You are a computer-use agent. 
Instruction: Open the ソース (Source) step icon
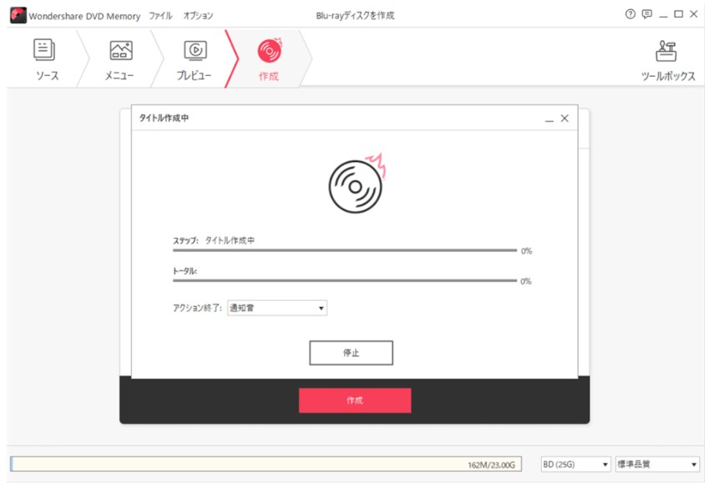(x=44, y=50)
